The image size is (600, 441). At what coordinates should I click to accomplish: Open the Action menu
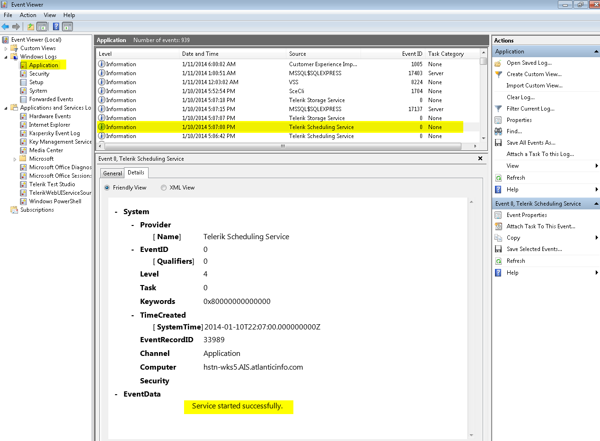[28, 15]
